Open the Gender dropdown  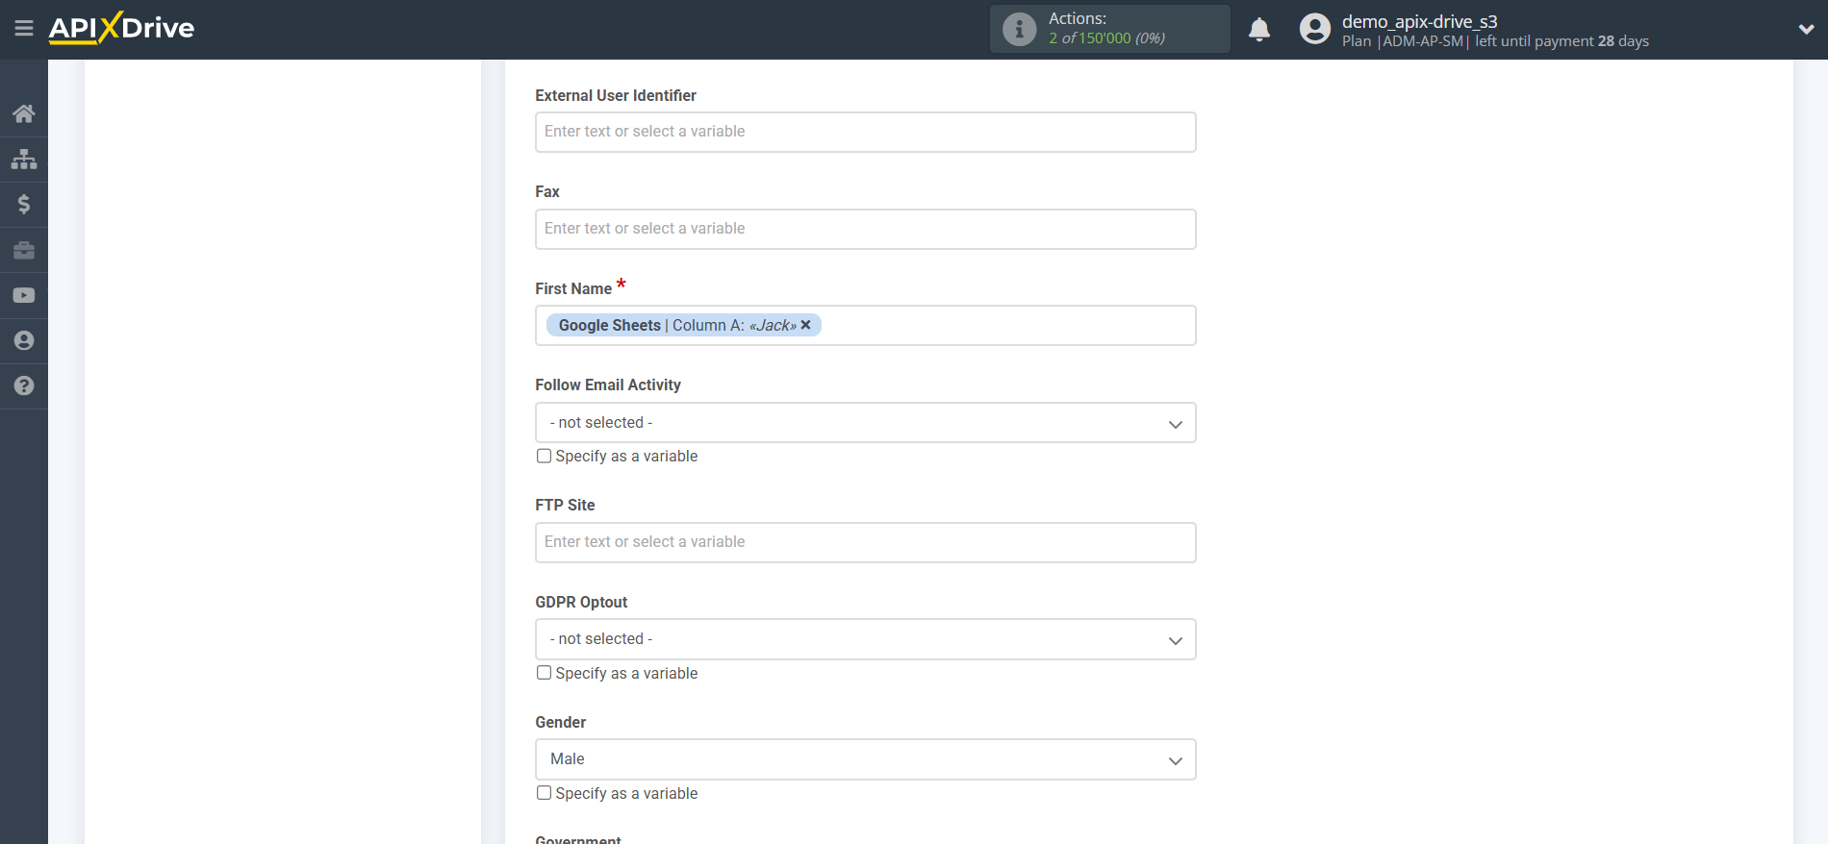click(865, 759)
